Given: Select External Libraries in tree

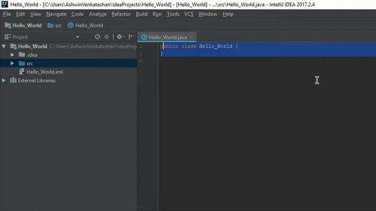Looking at the screenshot, I should 36,80.
